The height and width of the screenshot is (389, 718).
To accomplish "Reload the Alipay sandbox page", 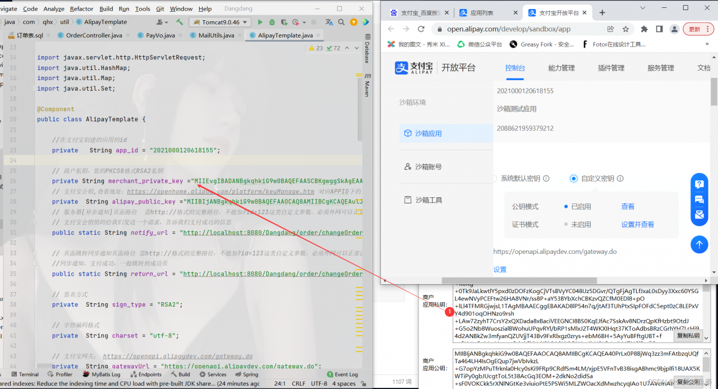I will (x=421, y=29).
